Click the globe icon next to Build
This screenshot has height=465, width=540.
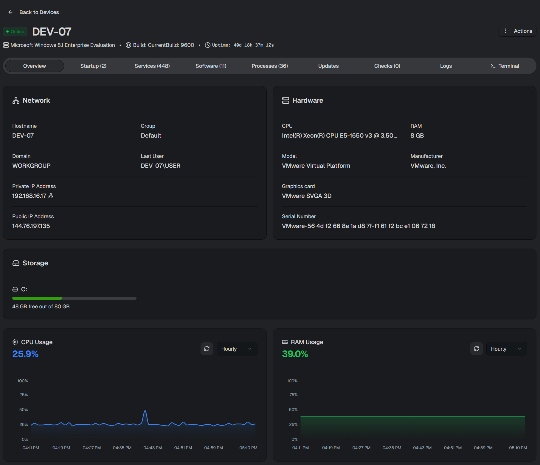tap(128, 45)
